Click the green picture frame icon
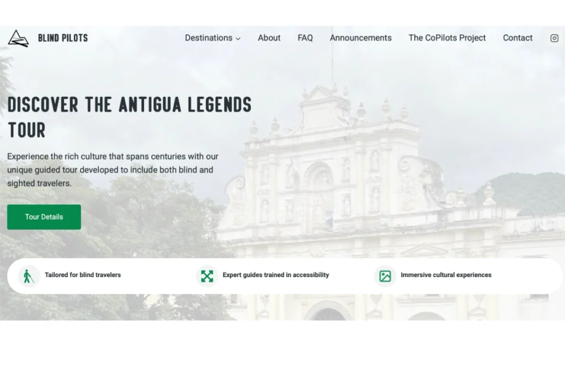 [385, 275]
